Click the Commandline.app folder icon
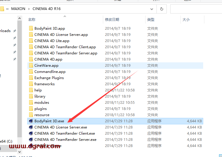 point(31,72)
